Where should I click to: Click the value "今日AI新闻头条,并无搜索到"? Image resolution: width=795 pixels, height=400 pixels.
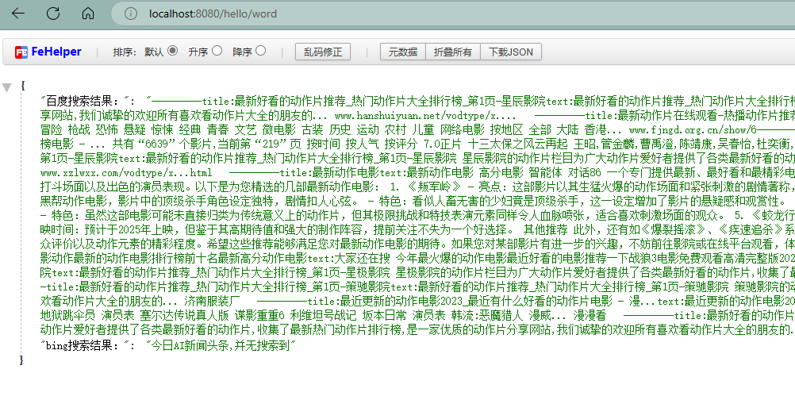point(221,346)
